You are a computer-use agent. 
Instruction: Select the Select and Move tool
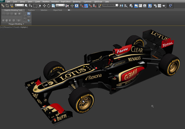44,6
